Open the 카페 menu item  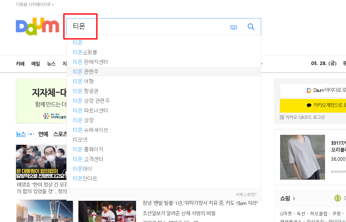(20, 64)
